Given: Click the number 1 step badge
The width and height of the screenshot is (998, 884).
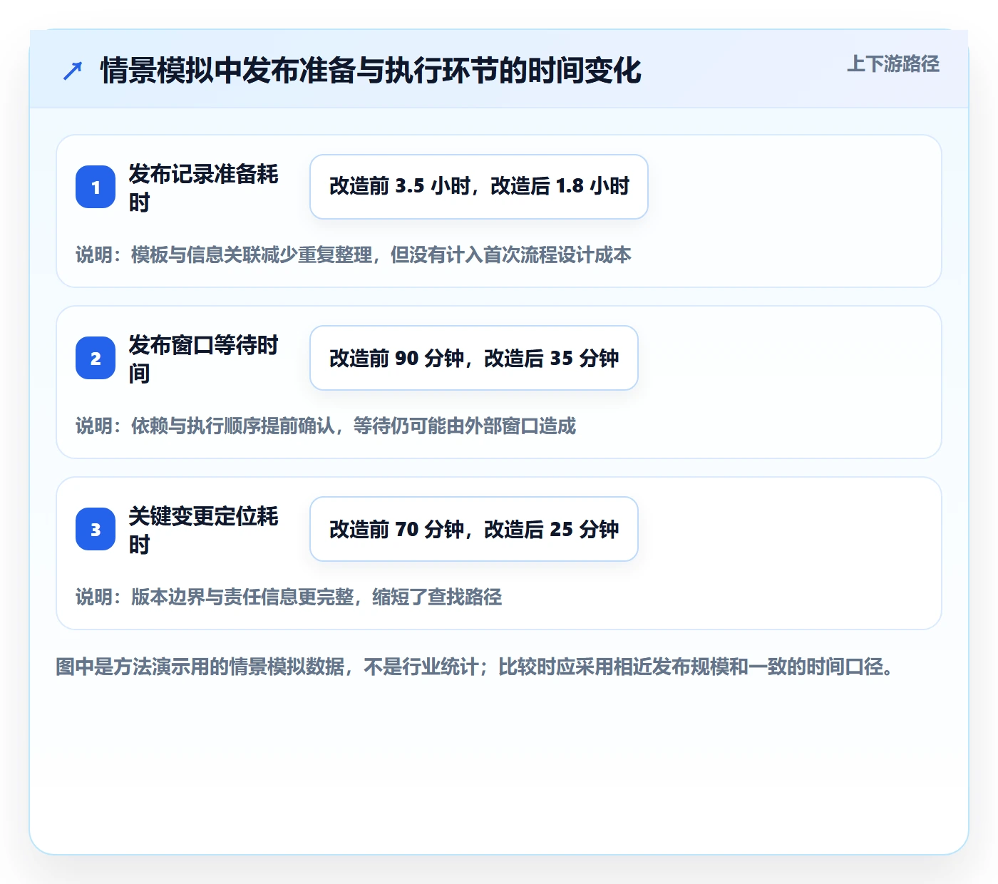Looking at the screenshot, I should (96, 187).
